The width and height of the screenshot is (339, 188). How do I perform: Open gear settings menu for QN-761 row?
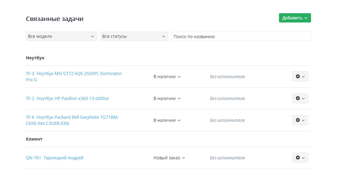click(x=300, y=158)
